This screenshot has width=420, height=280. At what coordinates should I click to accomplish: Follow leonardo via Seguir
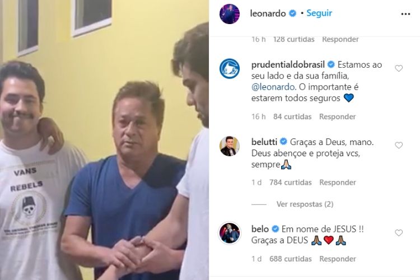[319, 13]
